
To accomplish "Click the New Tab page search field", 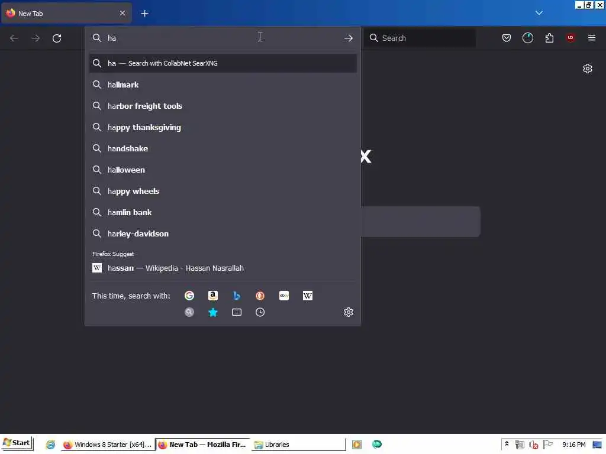I will point(421,222).
